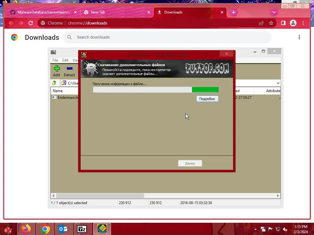314x235 pixels.
Task: Click the up-folder icon in 7-Zip
Action: [x=54, y=83]
